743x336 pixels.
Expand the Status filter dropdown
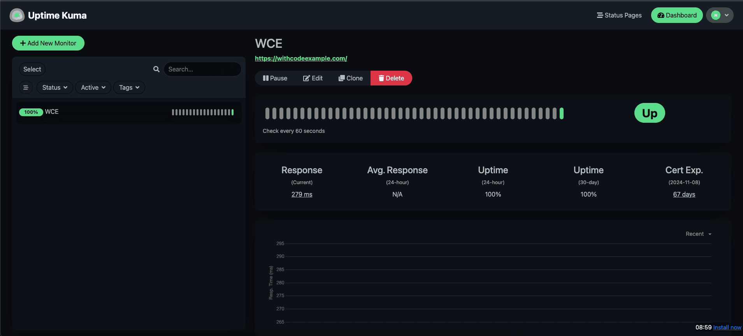55,87
